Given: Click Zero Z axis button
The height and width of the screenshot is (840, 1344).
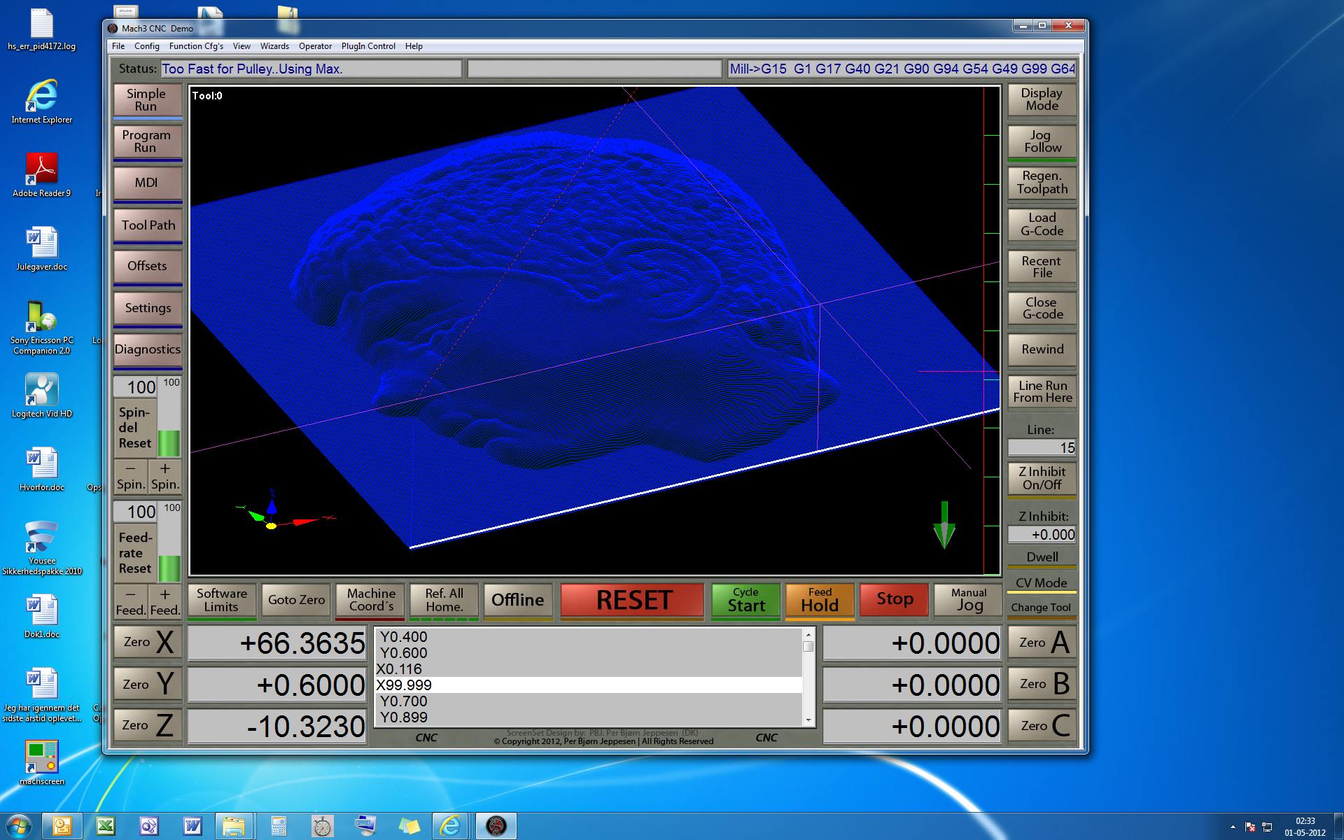Looking at the screenshot, I should [148, 725].
